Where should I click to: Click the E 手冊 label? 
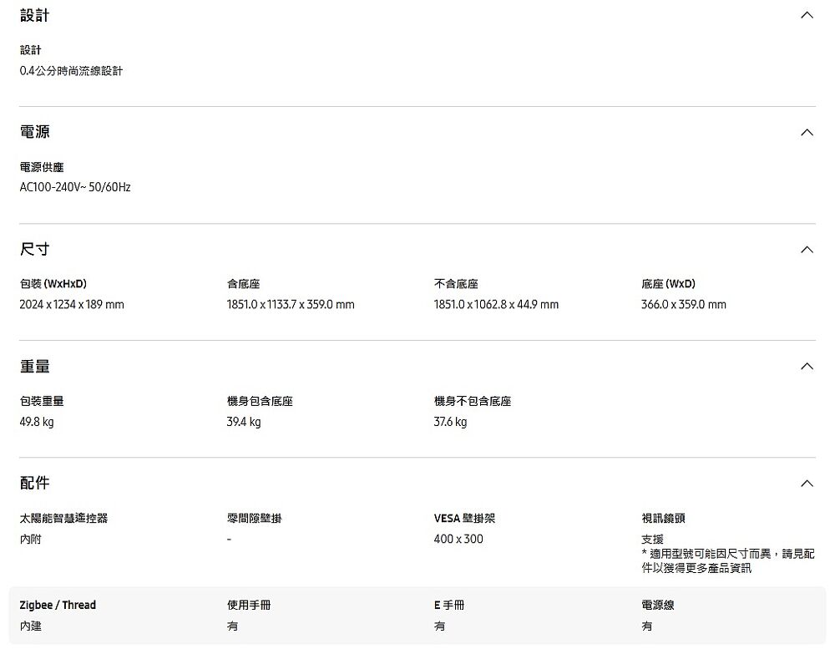(x=449, y=605)
